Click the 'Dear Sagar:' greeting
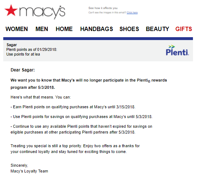The width and height of the screenshot is (198, 175). (x=23, y=70)
